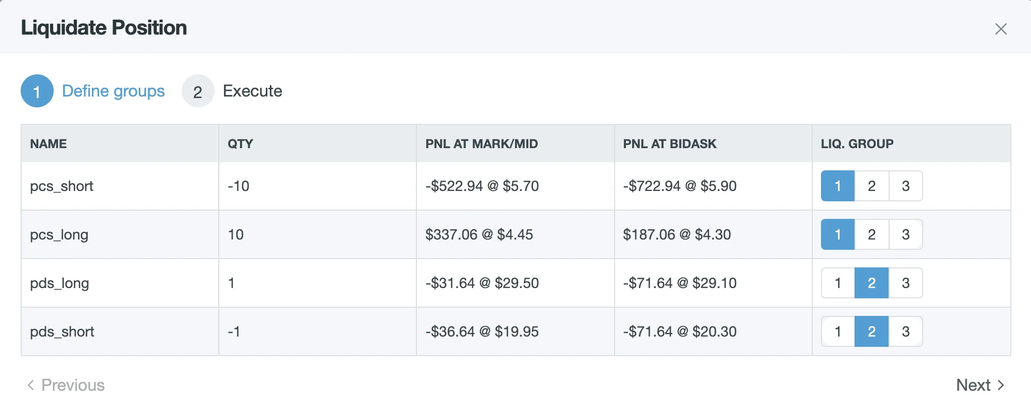Select the highlighted group 1 for pcs_short
This screenshot has width=1031, height=415.
click(x=837, y=186)
